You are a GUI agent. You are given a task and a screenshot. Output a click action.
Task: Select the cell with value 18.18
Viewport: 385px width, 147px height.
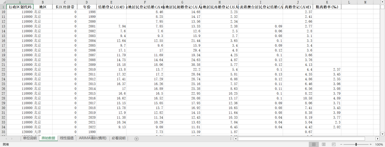click(x=111, y=65)
